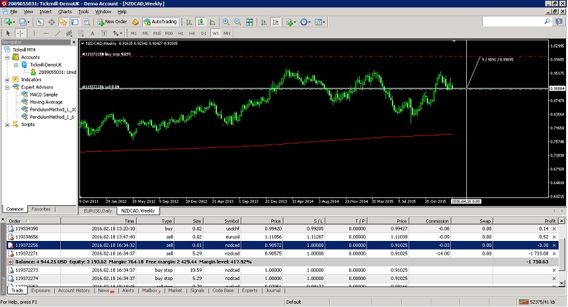The height and width of the screenshot is (307, 568).
Task: Toggle the Navigator star-folder icon
Action: pos(63,22)
